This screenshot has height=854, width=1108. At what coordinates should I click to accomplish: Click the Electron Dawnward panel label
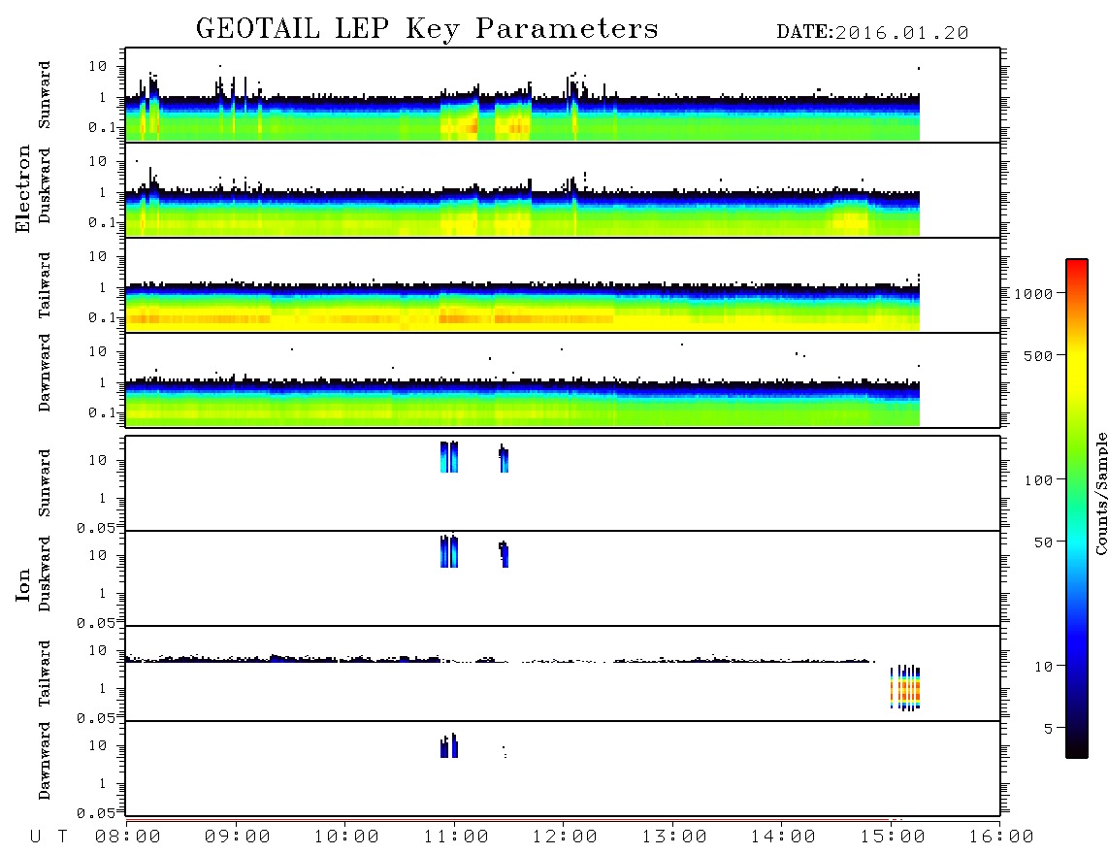tap(45, 373)
